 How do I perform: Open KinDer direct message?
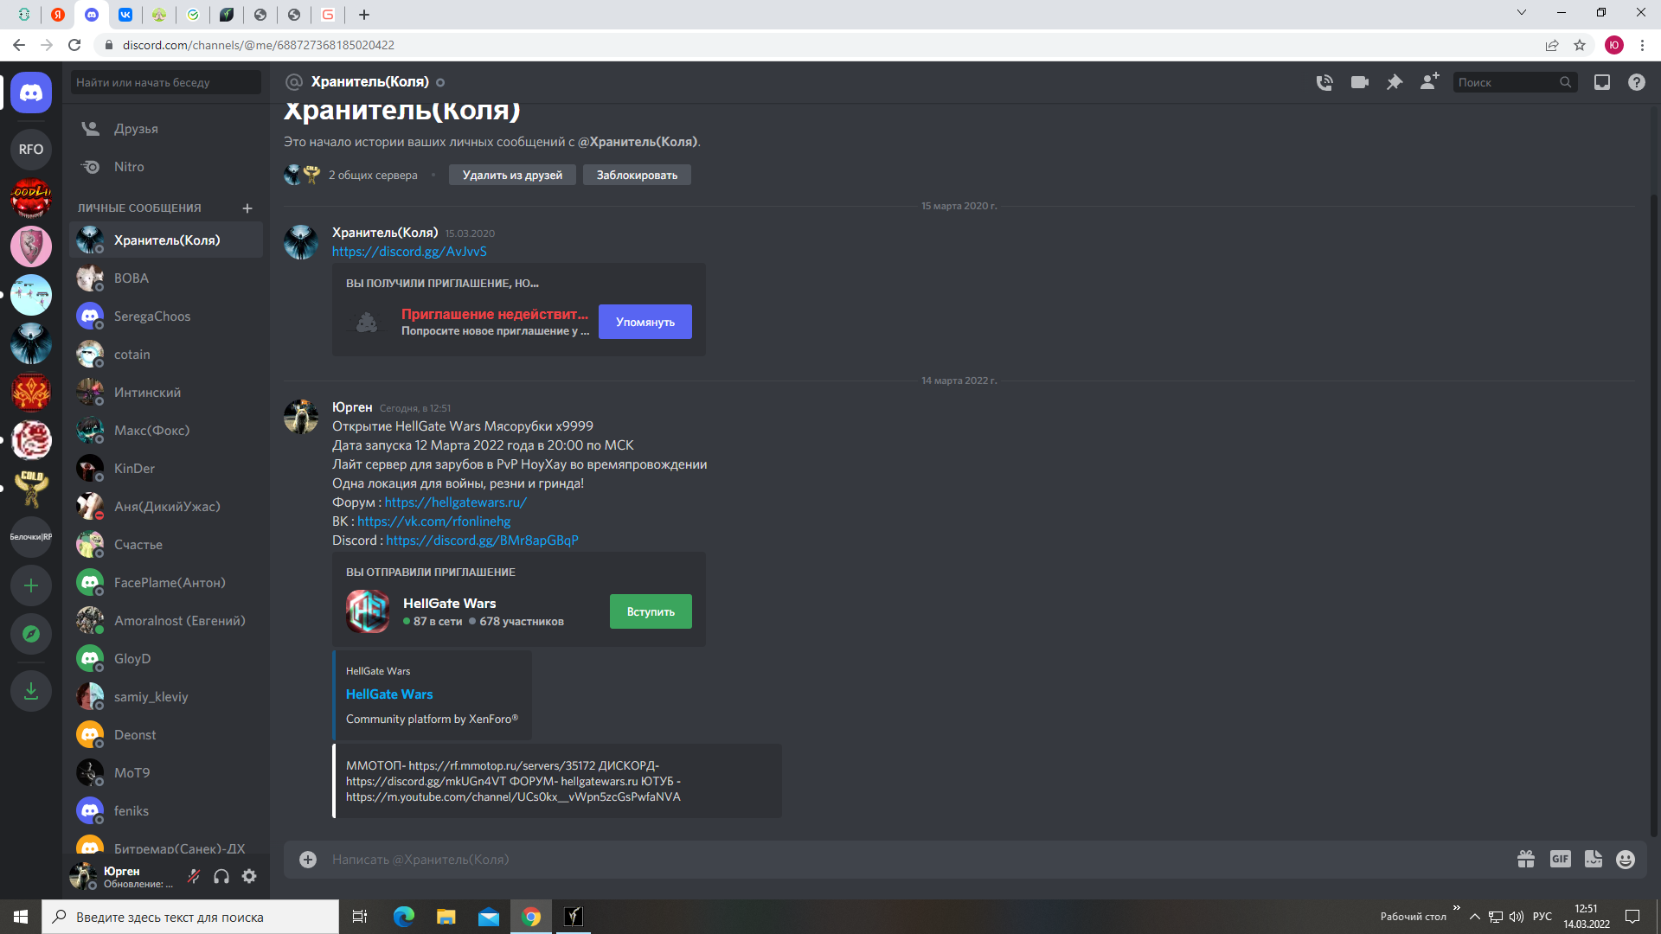point(166,469)
